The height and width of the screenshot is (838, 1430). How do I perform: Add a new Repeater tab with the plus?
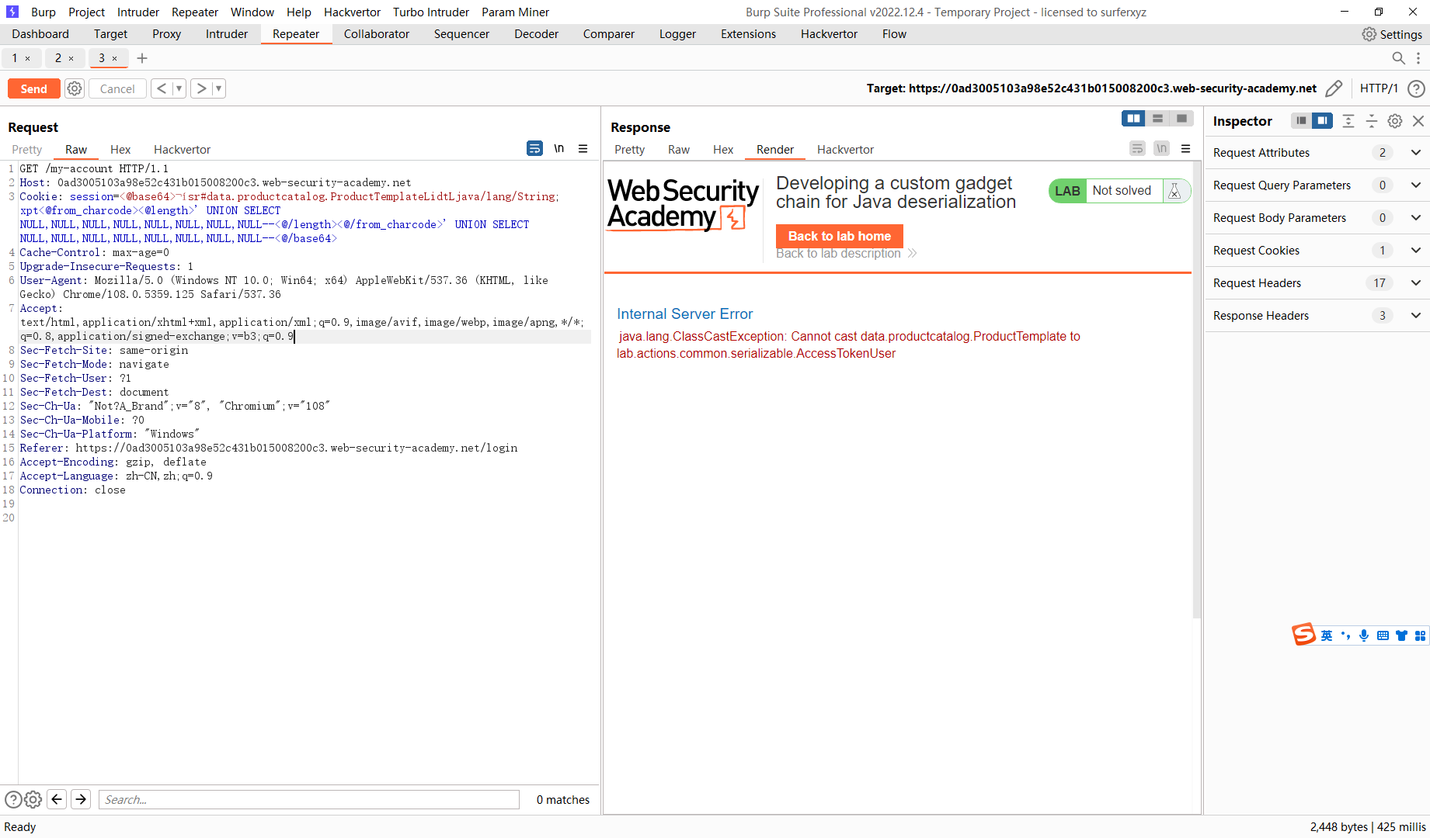(x=142, y=58)
